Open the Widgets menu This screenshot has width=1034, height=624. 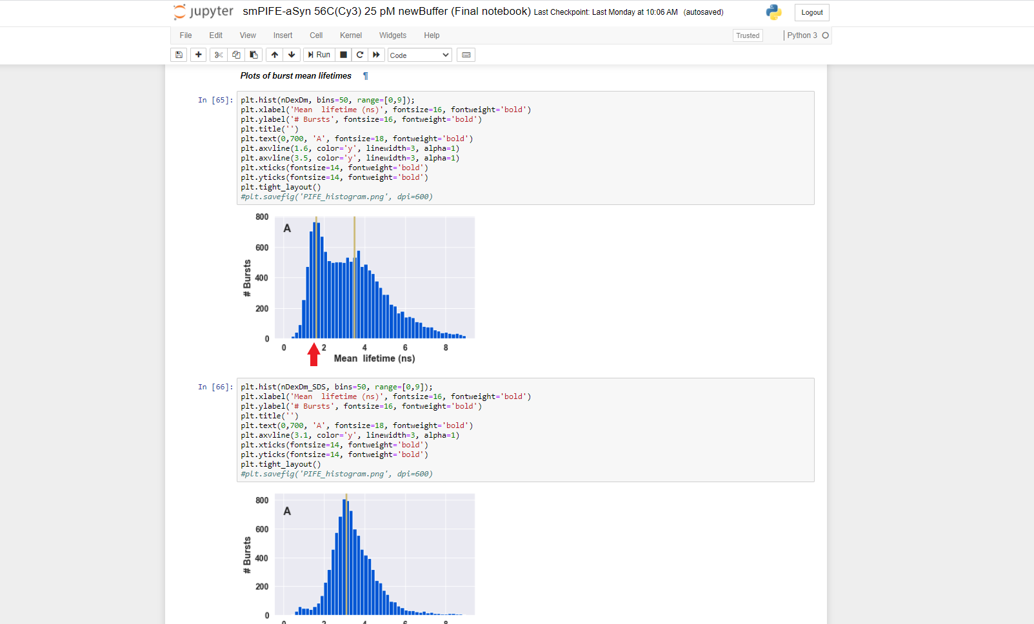coord(392,35)
